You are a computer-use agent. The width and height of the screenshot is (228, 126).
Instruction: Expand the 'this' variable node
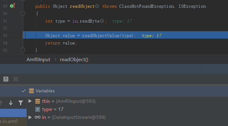[30, 101]
